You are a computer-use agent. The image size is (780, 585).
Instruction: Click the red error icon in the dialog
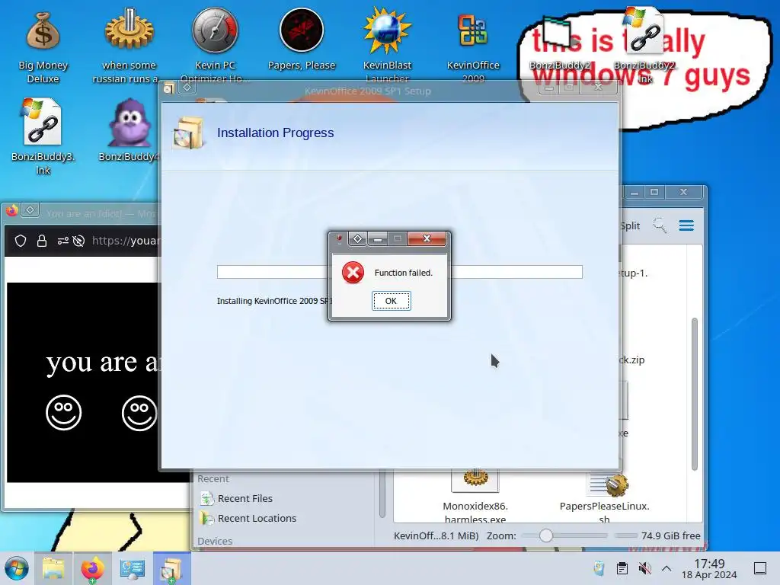coord(353,273)
